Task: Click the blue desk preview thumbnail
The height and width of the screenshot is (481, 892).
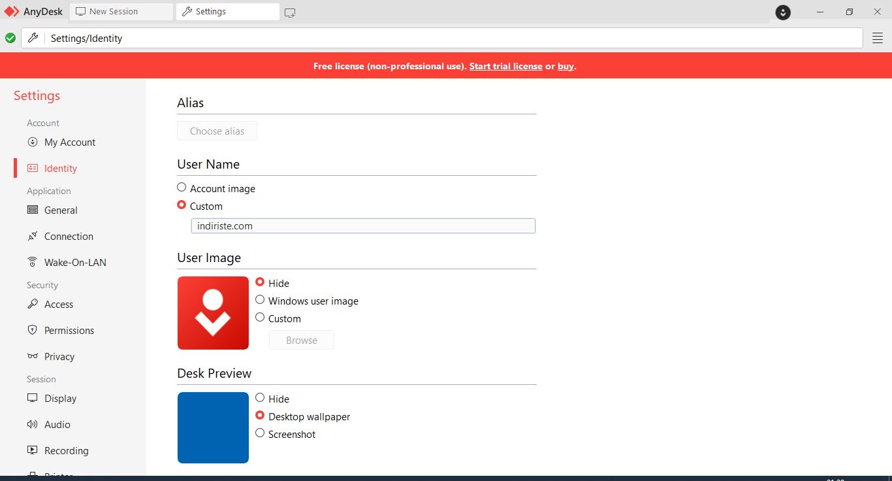Action: [x=213, y=427]
